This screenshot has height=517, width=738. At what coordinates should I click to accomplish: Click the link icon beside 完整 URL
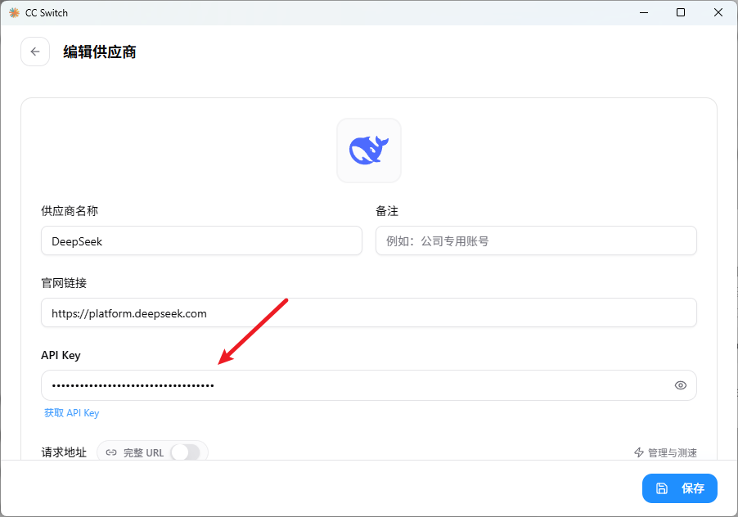tap(111, 452)
